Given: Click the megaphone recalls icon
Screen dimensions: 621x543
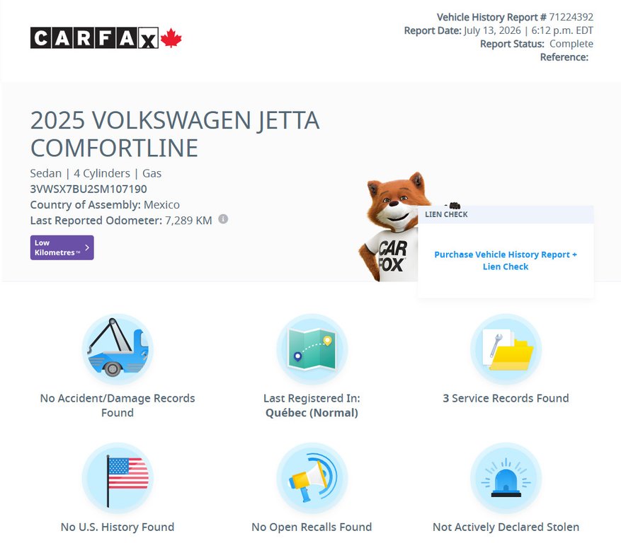Looking at the screenshot, I should click(x=312, y=478).
